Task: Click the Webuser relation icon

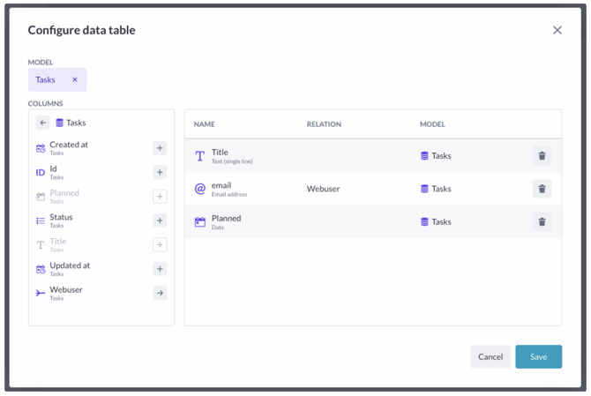Action: pos(41,293)
